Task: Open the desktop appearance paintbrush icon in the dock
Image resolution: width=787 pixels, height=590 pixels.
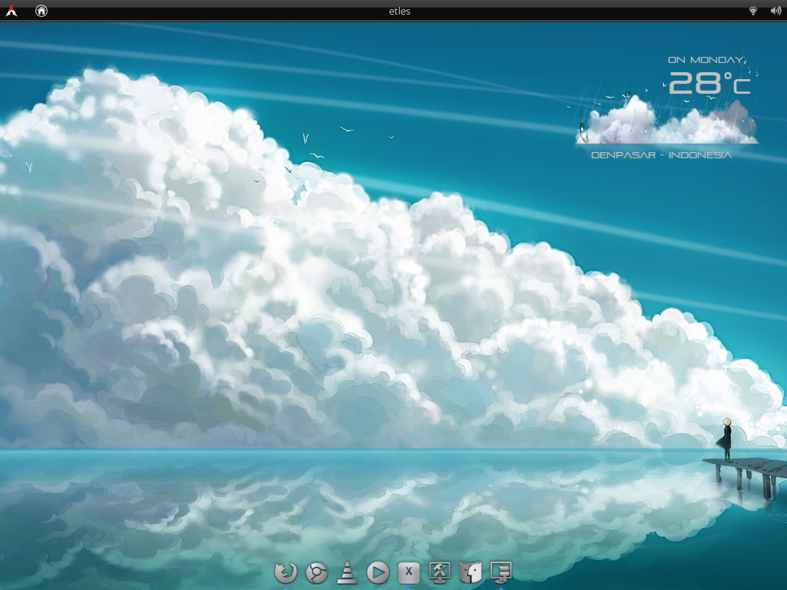Action: 501,572
